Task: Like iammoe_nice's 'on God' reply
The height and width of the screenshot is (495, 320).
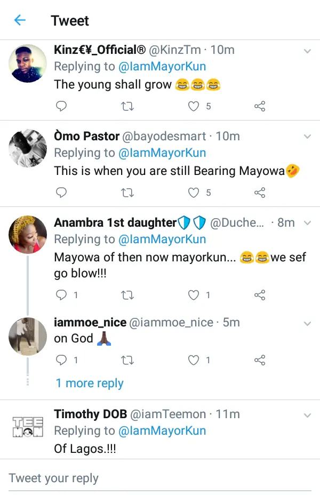Action: coord(194,361)
